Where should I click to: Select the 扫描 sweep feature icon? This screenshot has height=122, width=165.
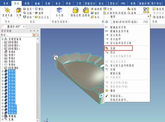(25, 13)
